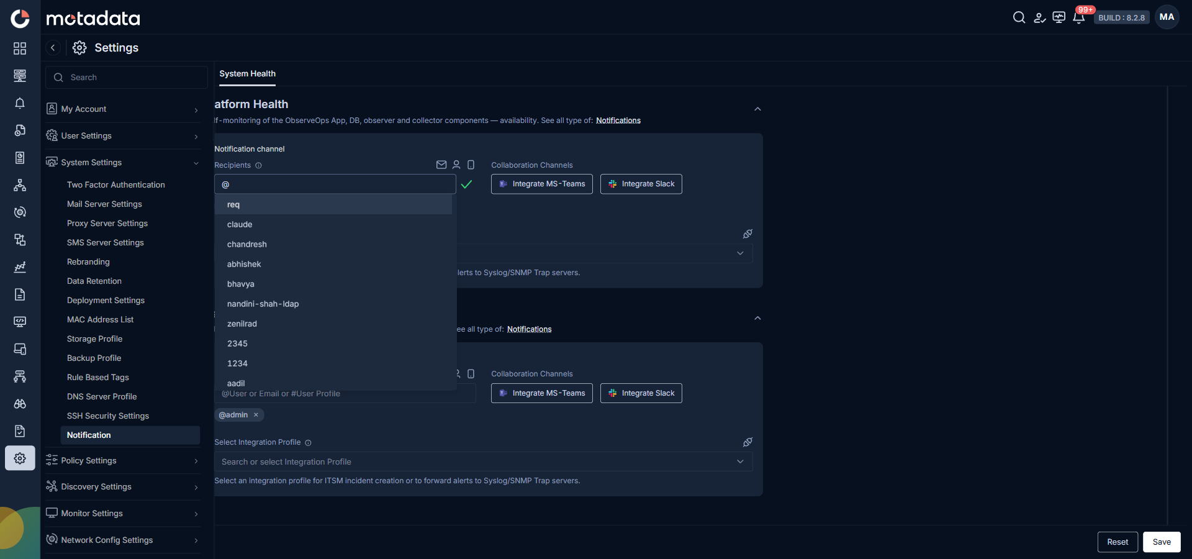Collapse the second health section chevron
The width and height of the screenshot is (1192, 559).
click(757, 318)
